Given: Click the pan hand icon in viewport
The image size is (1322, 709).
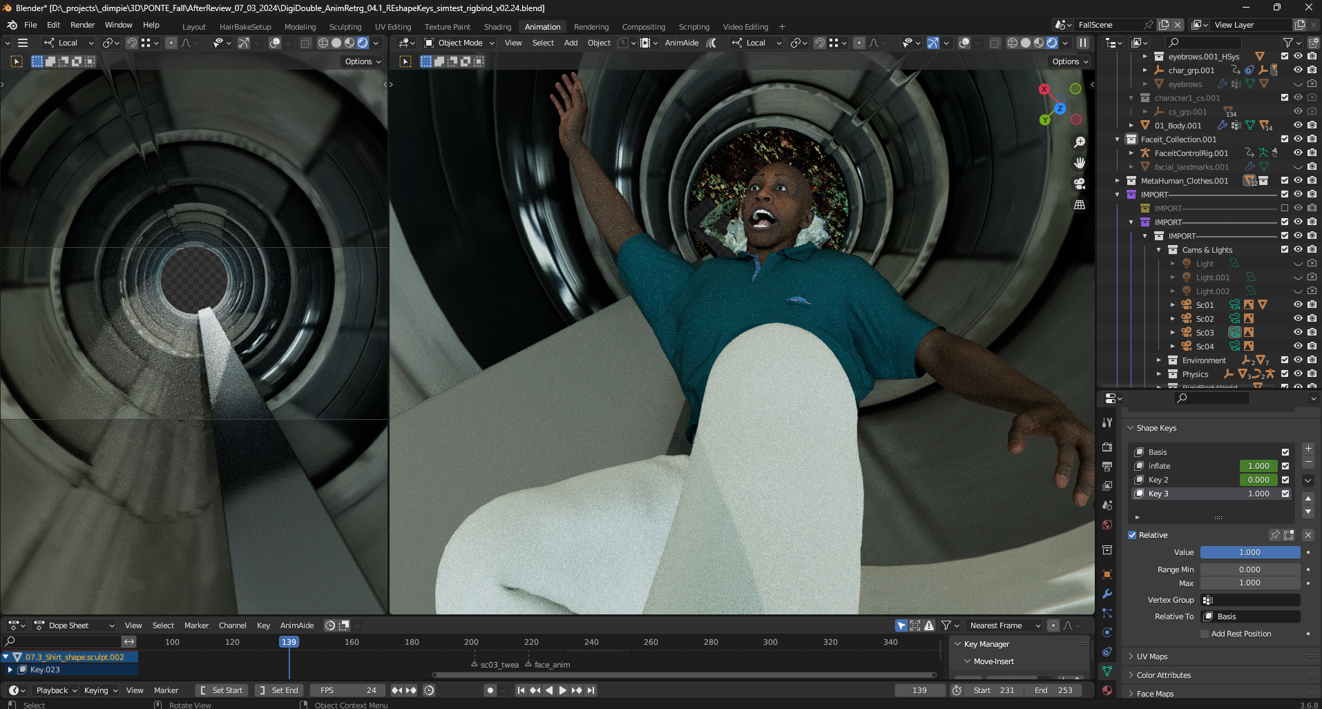Looking at the screenshot, I should click(1079, 163).
